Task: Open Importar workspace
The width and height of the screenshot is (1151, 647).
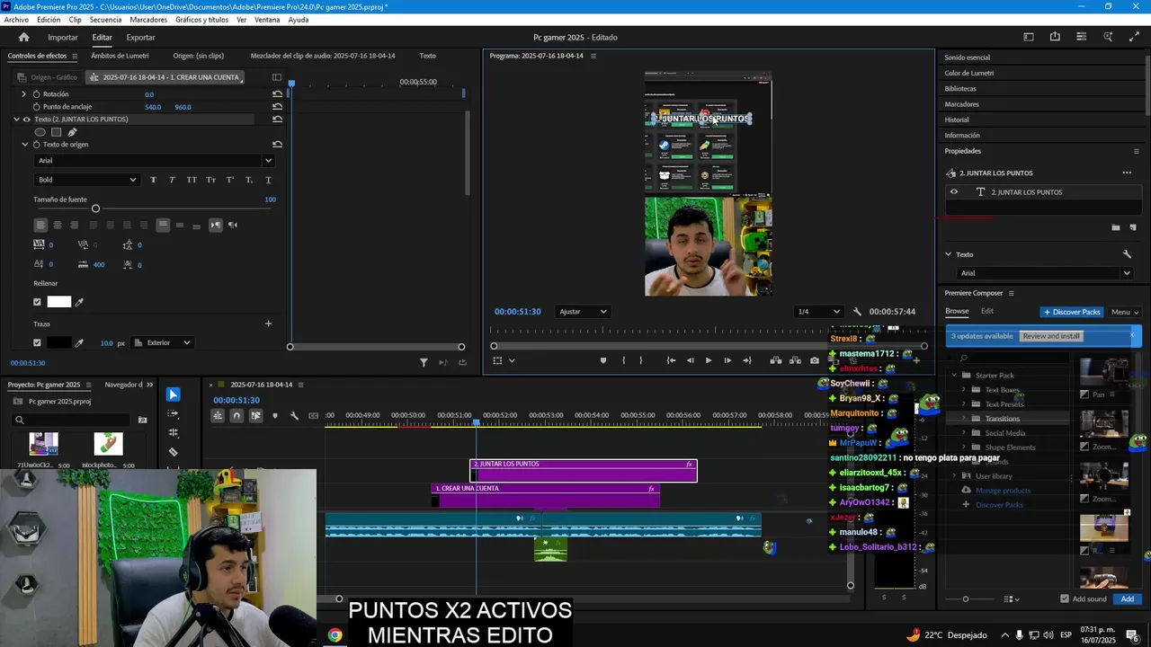Action: coord(63,37)
